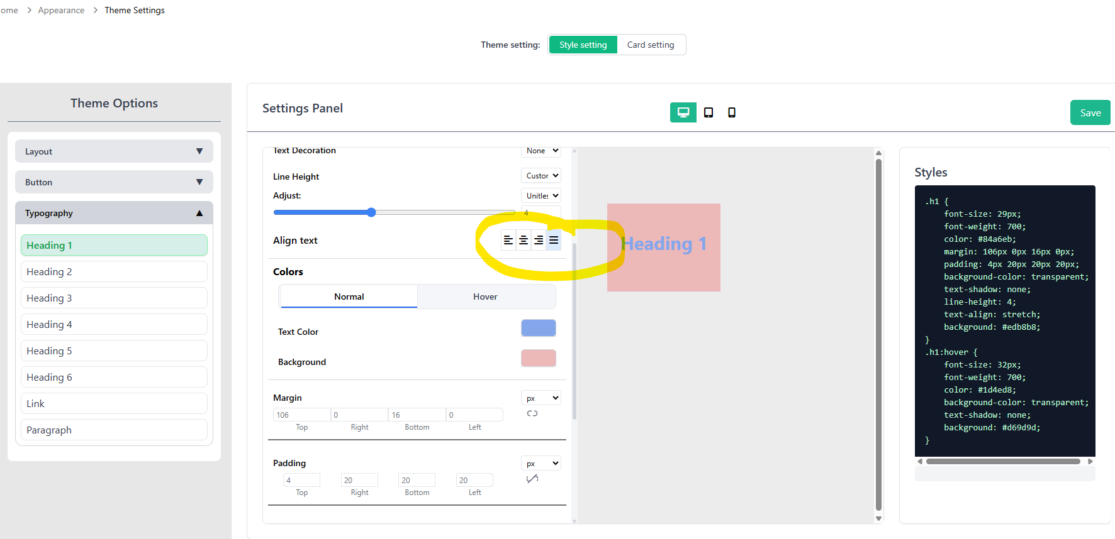This screenshot has height=539, width=1115.
Task: Expand the Layout section
Action: pos(114,151)
